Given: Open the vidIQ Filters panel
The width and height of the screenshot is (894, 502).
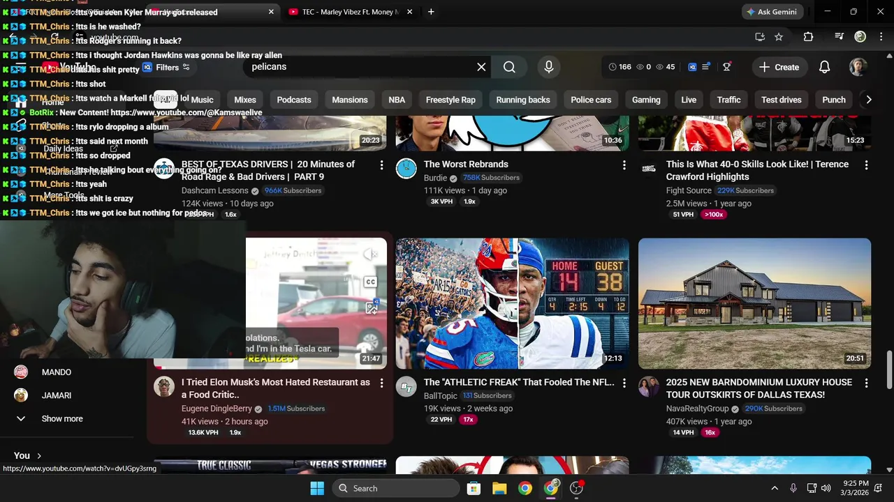Looking at the screenshot, I should (x=166, y=68).
